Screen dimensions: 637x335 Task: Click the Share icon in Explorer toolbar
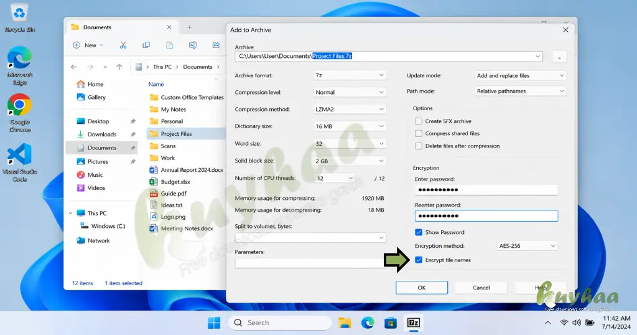(x=216, y=45)
